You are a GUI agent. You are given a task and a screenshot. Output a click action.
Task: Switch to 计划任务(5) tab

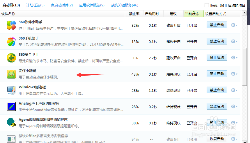35,5
